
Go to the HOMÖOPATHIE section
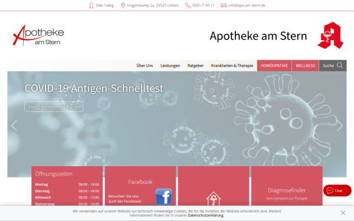pos(274,65)
